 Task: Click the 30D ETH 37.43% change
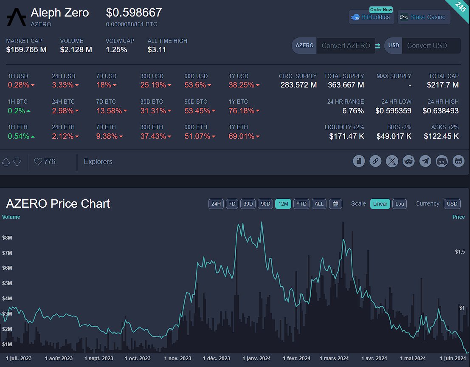click(x=156, y=136)
